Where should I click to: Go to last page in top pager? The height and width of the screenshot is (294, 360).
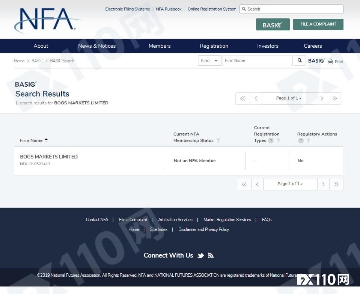pos(335,98)
